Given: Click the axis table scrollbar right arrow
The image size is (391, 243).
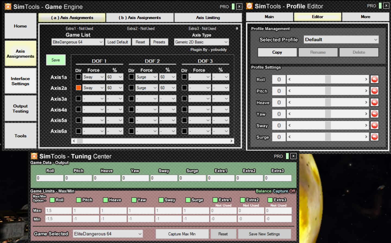Looking at the screenshot, I should [231, 141].
